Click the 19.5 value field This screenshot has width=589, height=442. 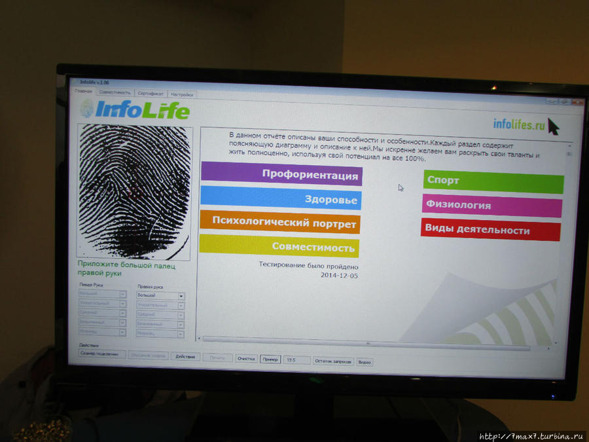pos(296,360)
